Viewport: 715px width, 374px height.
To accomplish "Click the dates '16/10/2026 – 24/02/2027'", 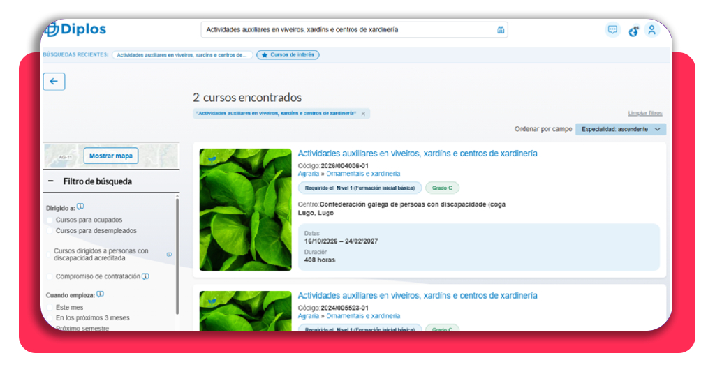I will [x=341, y=241].
